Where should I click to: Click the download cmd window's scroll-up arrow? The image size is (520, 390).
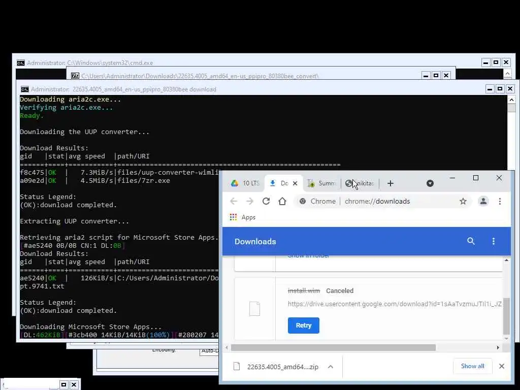tap(511, 100)
